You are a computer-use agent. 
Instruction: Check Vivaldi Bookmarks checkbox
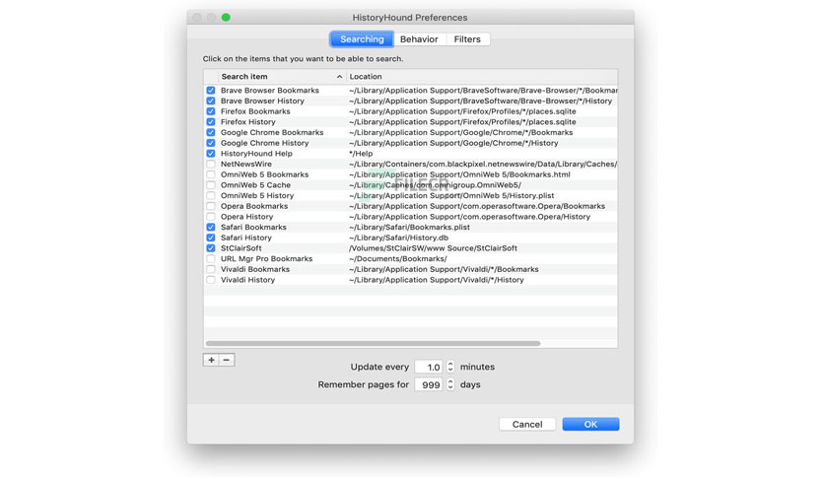(x=211, y=269)
